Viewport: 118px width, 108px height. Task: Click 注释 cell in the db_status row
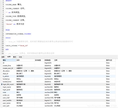point(63,71)
